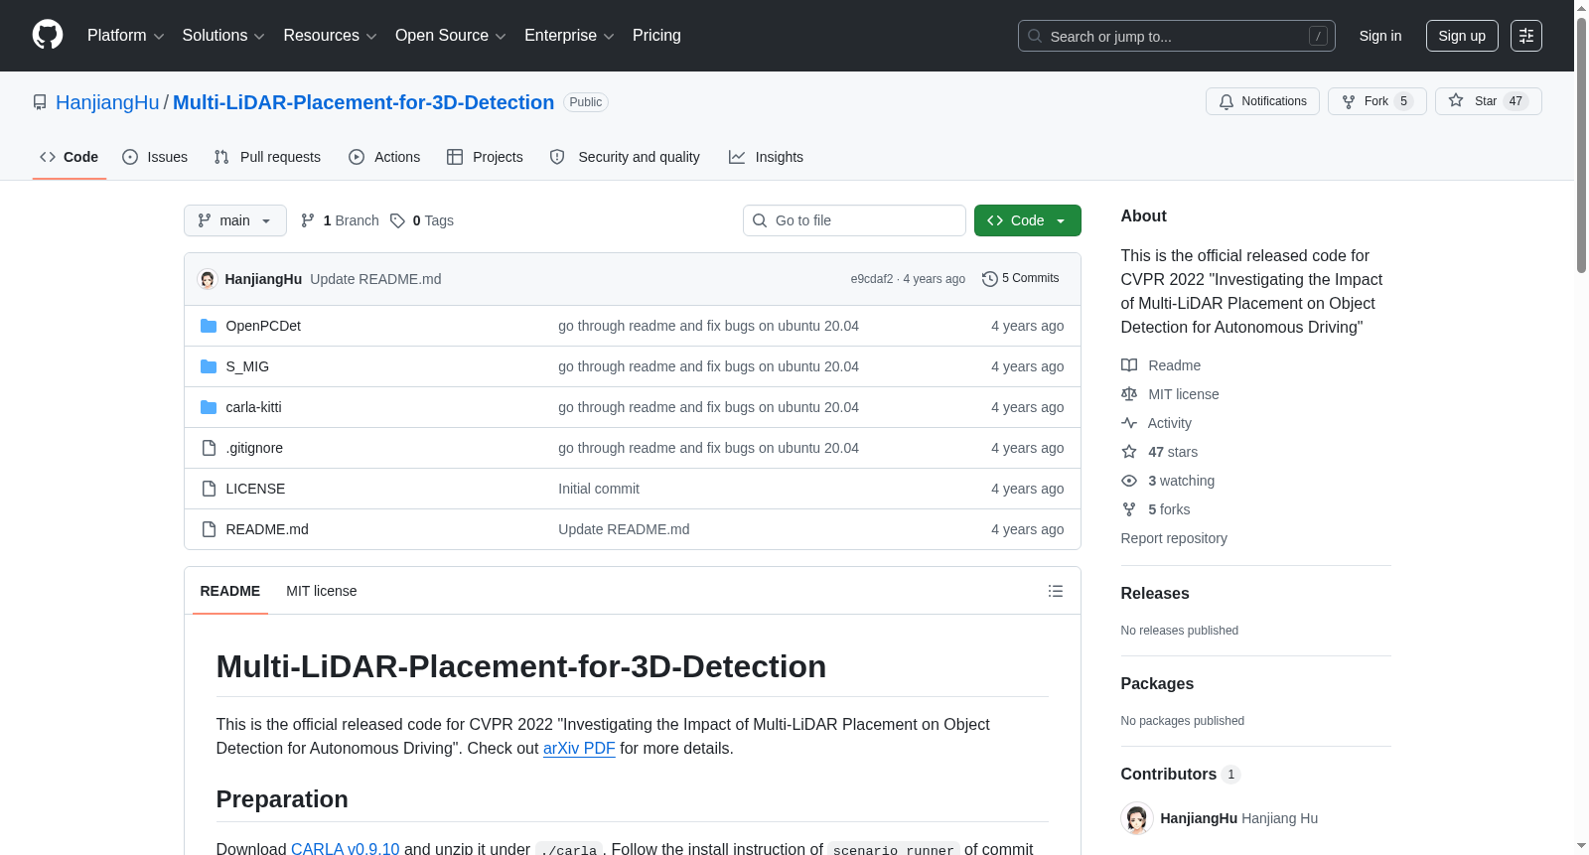Click Report repository
Screen dimensions: 1589x855
coord(1174,538)
